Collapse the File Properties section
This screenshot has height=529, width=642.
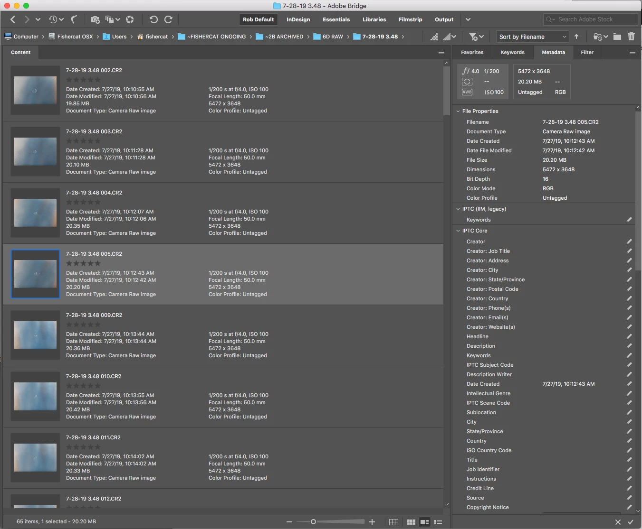[458, 111]
